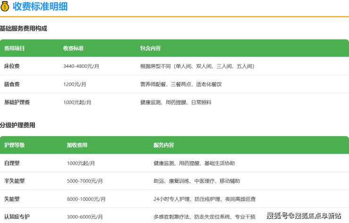Viewport: 349px width, 223px height.
Task: Click the 费用项目 column header
Action: pos(14,49)
